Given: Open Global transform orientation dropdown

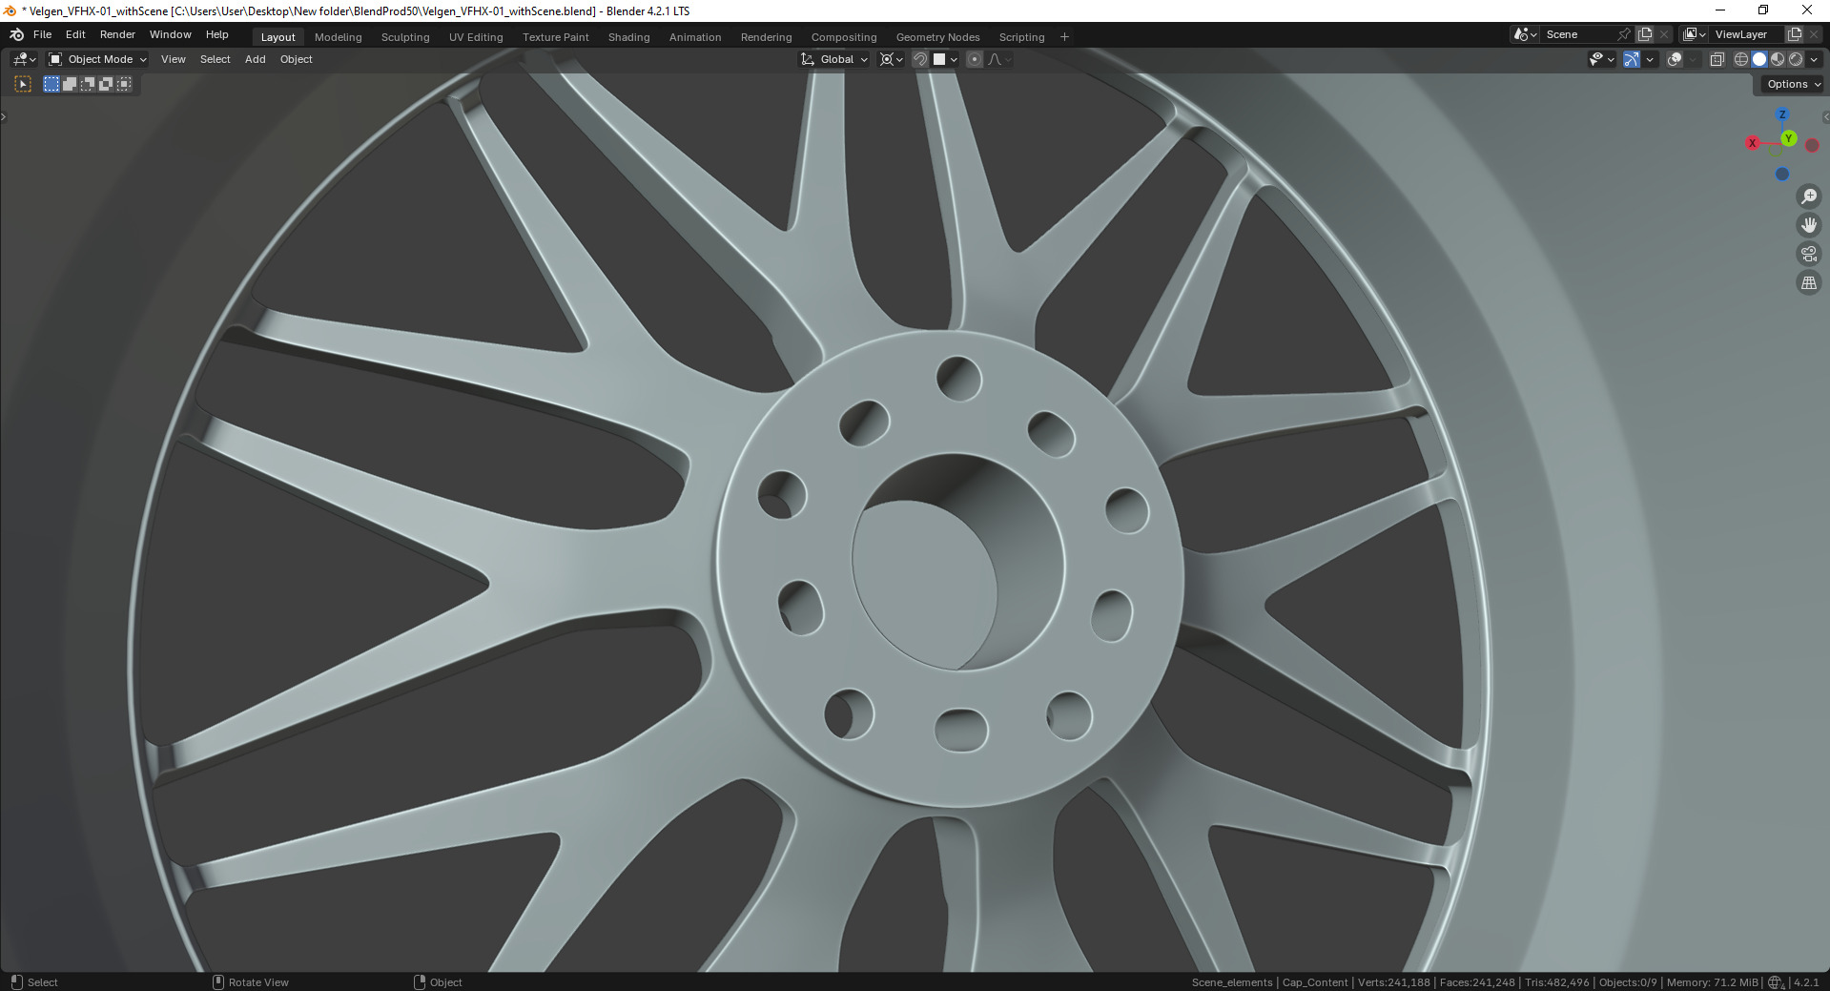Looking at the screenshot, I should pos(834,59).
